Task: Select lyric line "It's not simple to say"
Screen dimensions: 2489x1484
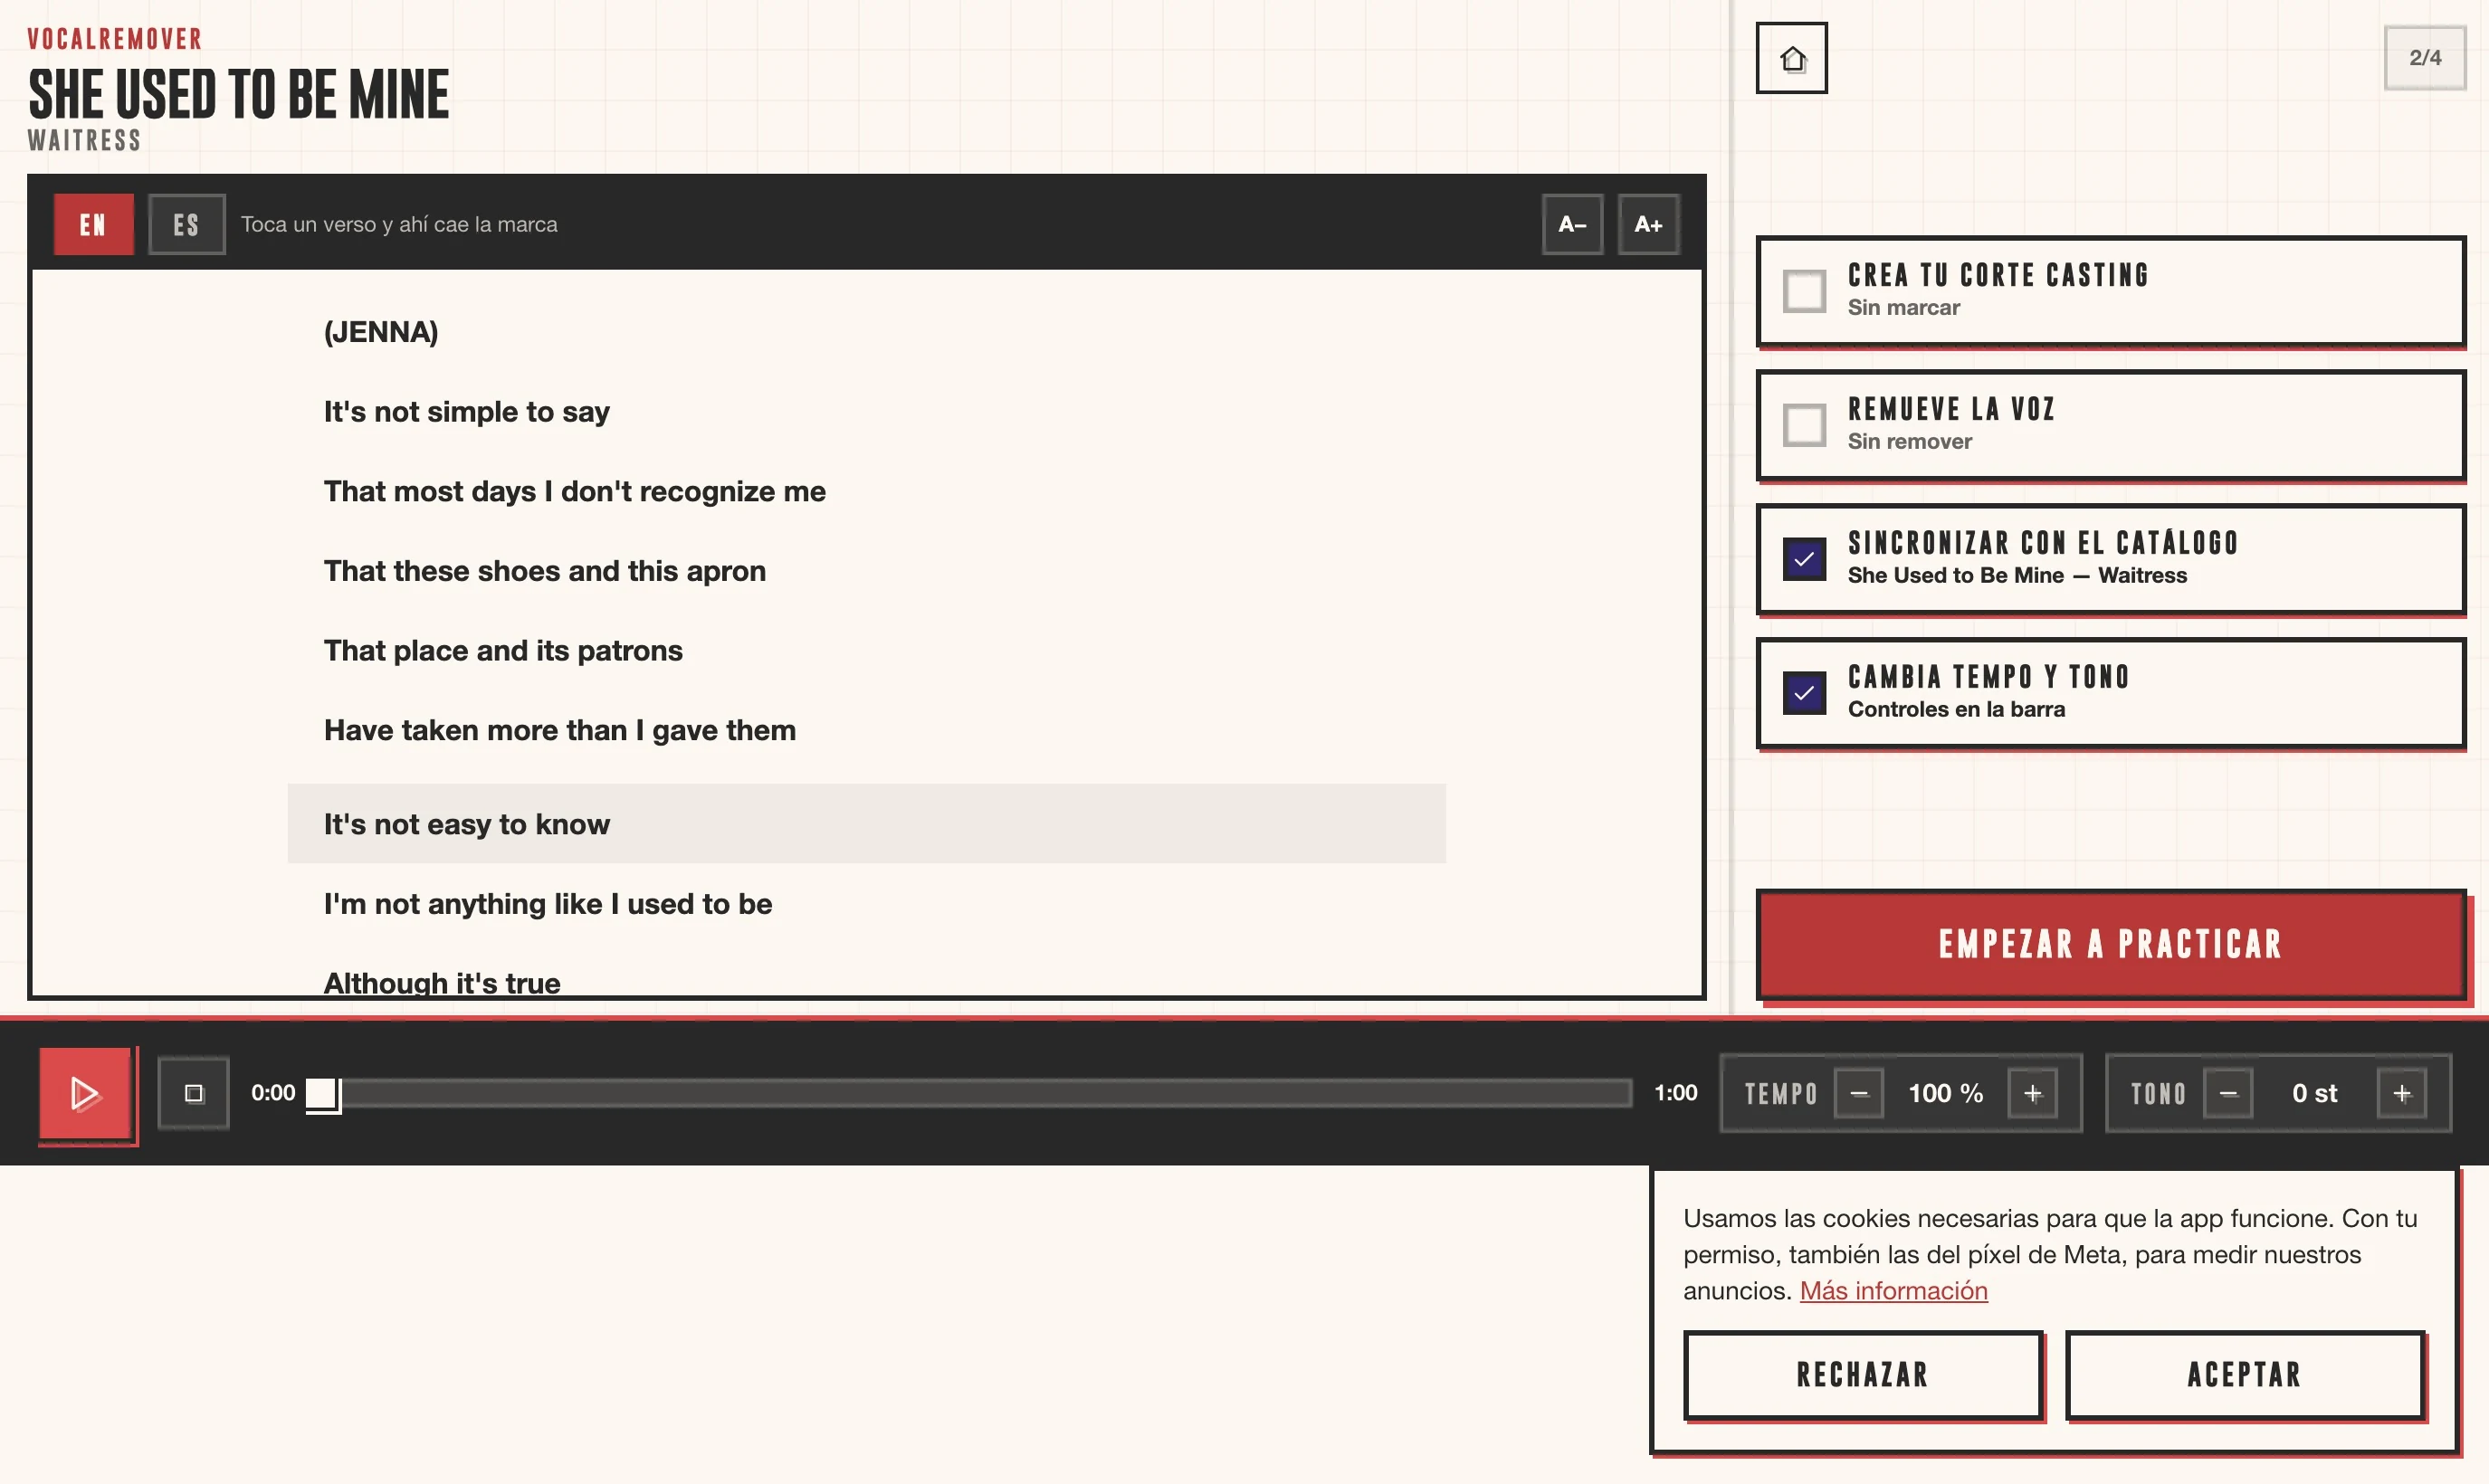Action: (466, 412)
